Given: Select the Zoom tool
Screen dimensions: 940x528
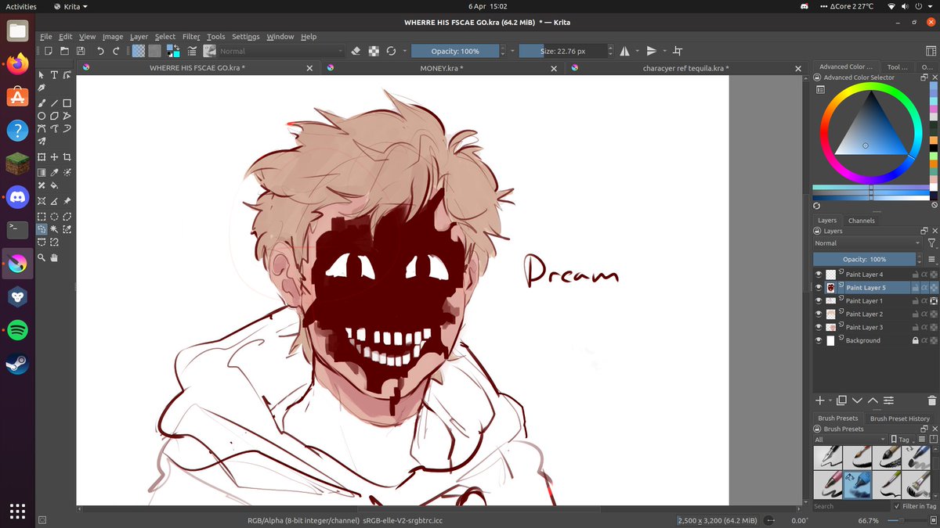Looking at the screenshot, I should [42, 257].
